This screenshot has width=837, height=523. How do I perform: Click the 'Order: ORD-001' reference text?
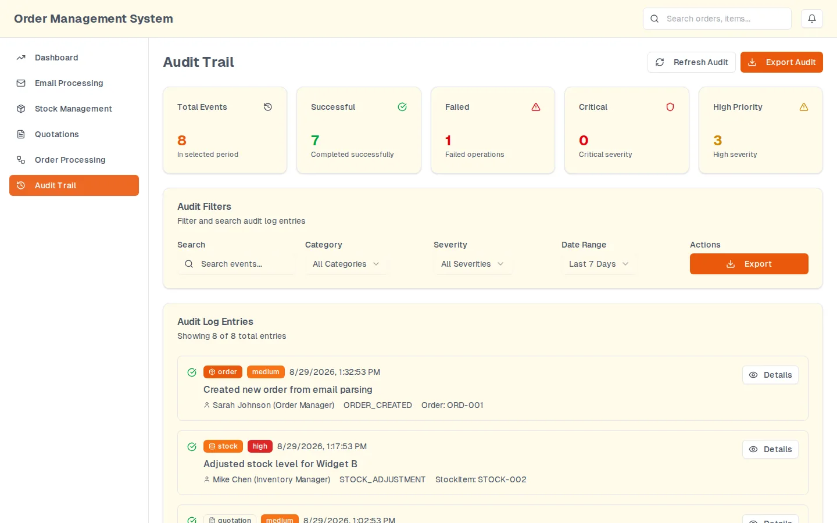click(x=452, y=405)
